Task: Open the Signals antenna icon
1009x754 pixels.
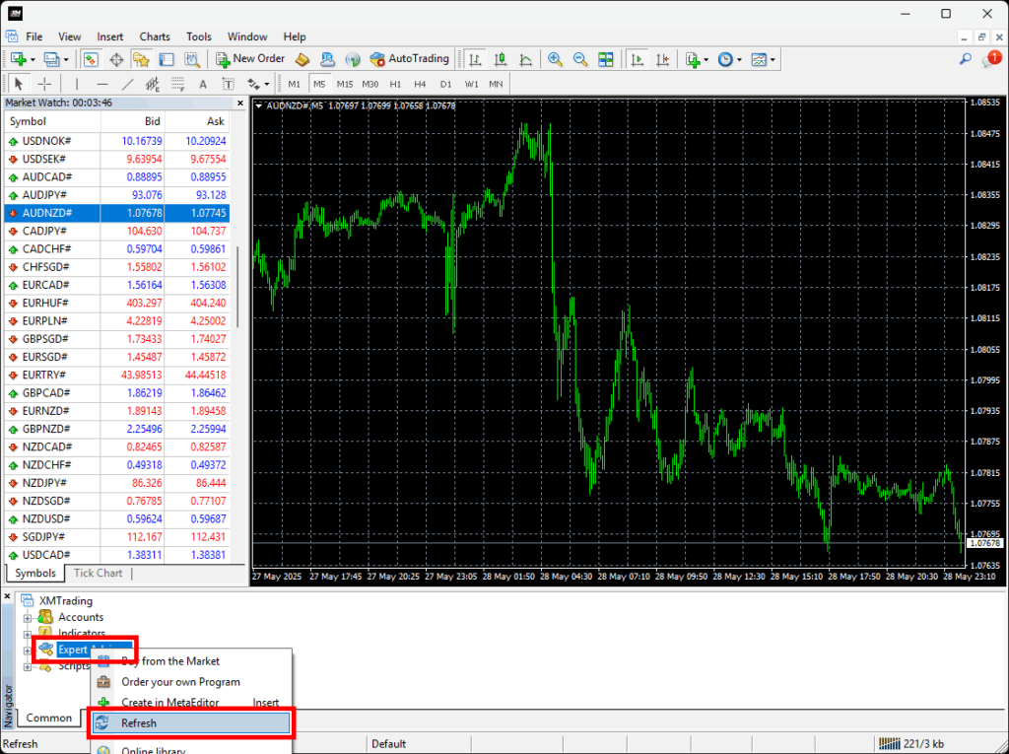Action: (x=353, y=59)
